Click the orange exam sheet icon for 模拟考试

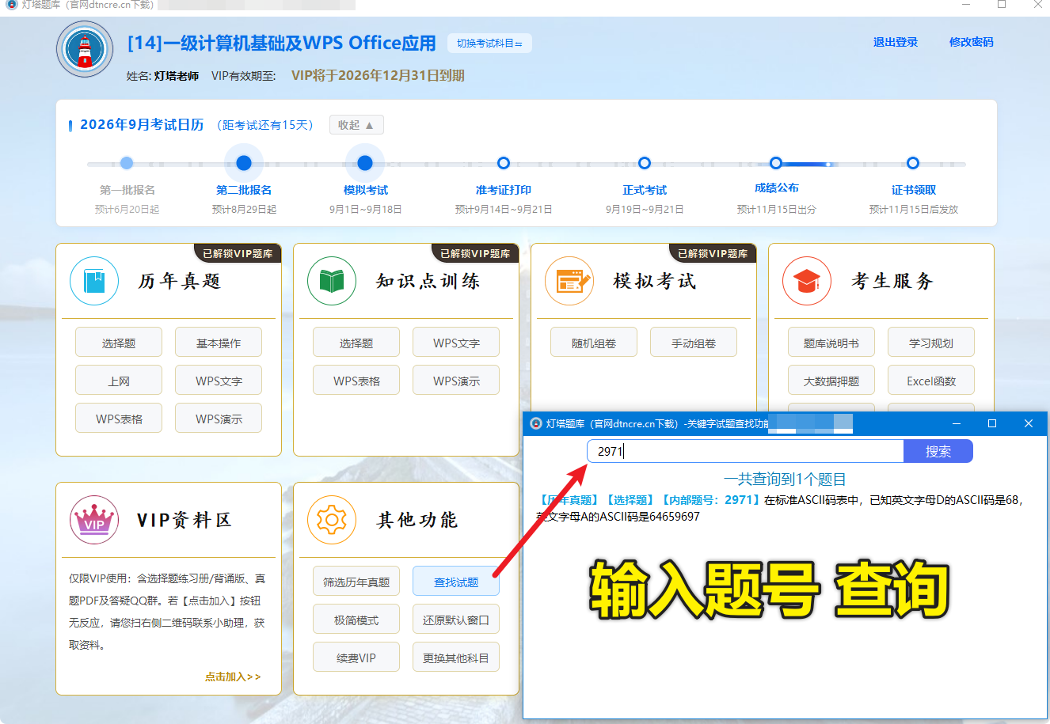coord(569,281)
